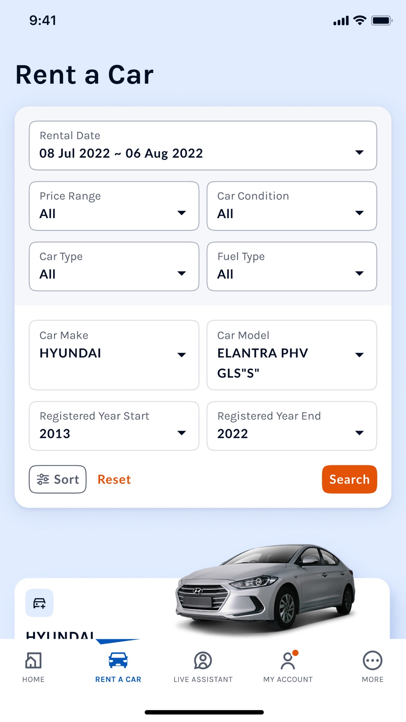Change Registered Year Start from 2013
This screenshot has height=722, width=406.
click(x=114, y=426)
